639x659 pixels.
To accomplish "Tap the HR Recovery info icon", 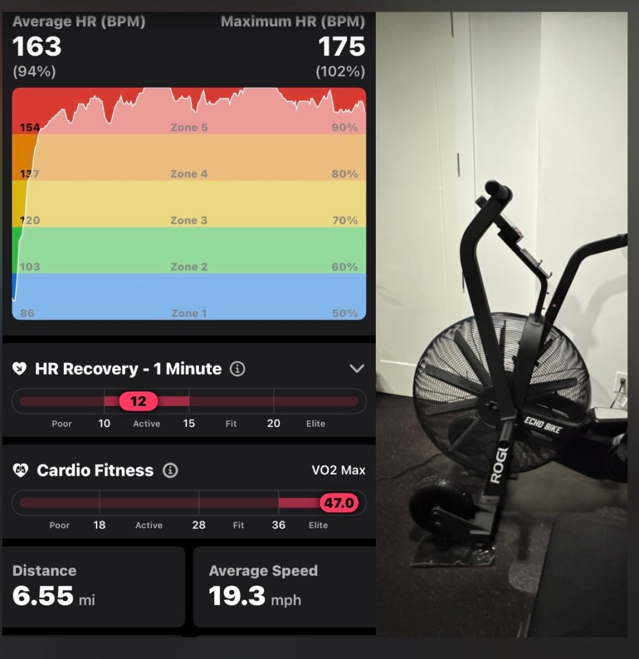I will point(237,369).
